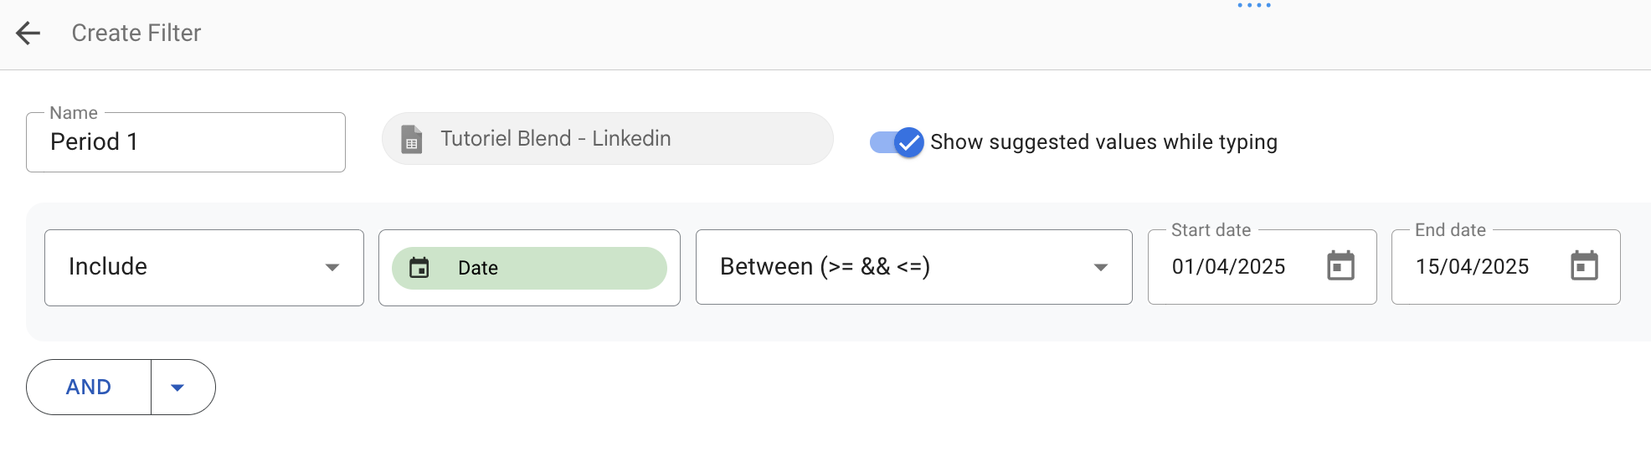The image size is (1651, 457).
Task: Open the Start date calendar picker
Action: 1340,266
